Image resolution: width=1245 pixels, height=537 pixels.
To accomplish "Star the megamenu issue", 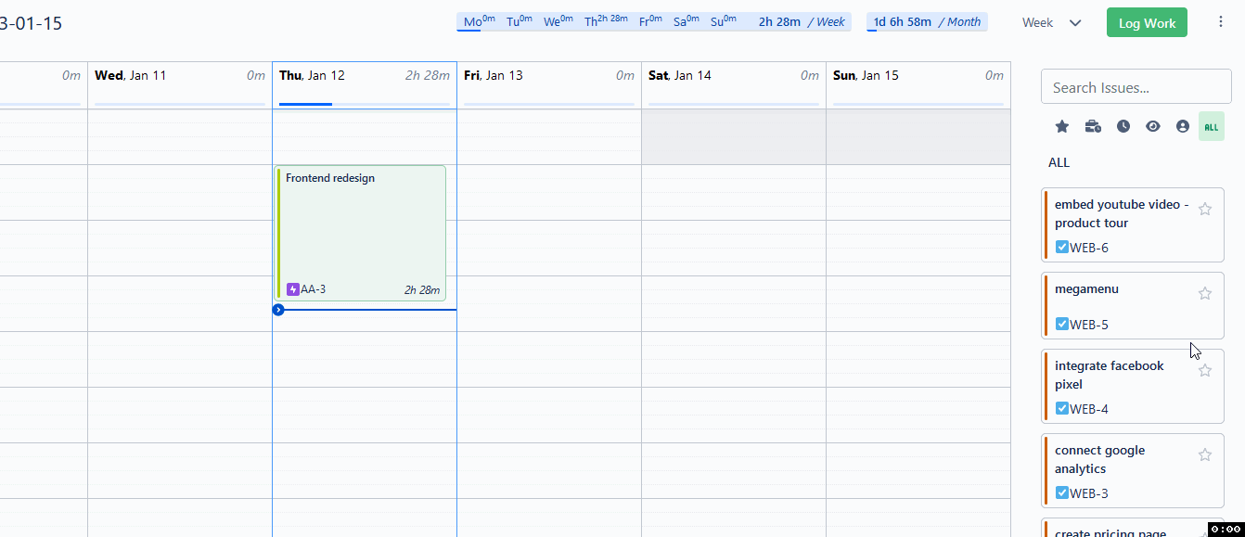I will click(1205, 293).
